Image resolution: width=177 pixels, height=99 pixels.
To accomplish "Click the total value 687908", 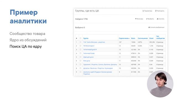I will pyautogui.click(x=134, y=65).
